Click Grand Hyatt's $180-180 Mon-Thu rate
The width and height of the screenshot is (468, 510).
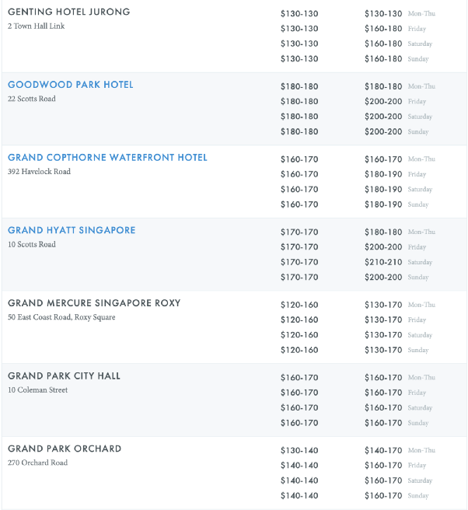coord(383,232)
